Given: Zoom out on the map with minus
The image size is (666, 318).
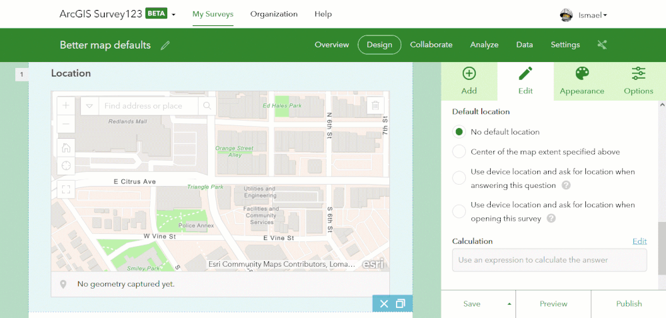Looking at the screenshot, I should pyautogui.click(x=66, y=124).
